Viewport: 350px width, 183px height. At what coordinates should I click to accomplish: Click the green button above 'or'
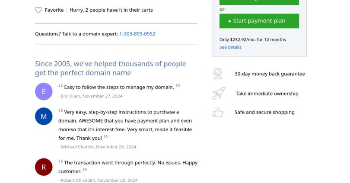(x=259, y=2)
